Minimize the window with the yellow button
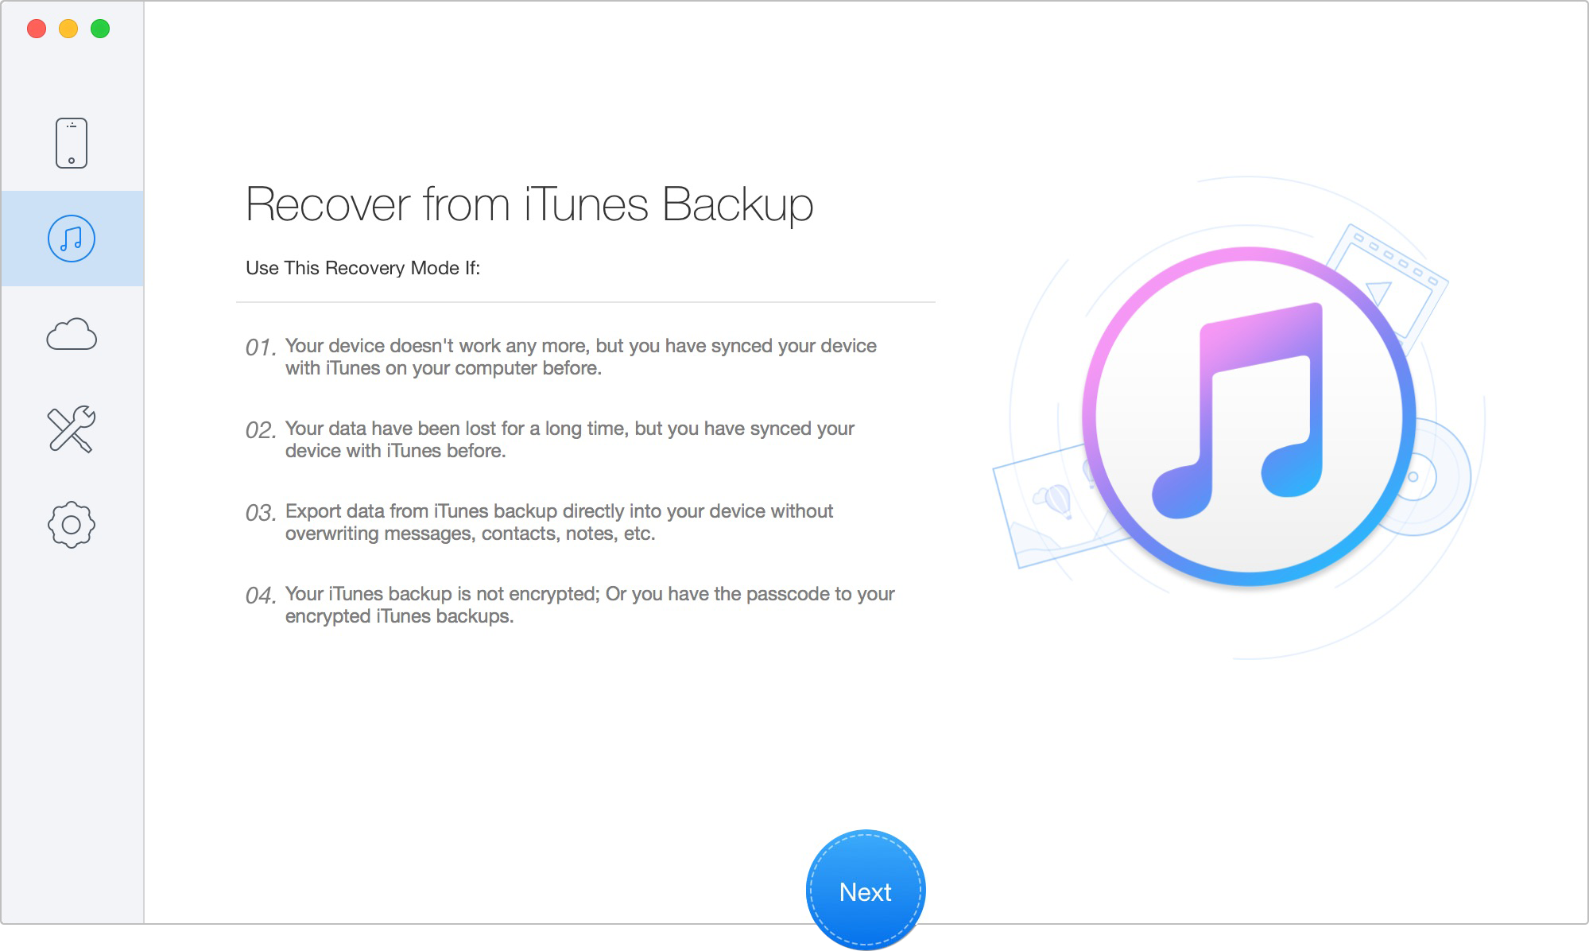The image size is (1589, 951). pyautogui.click(x=68, y=29)
